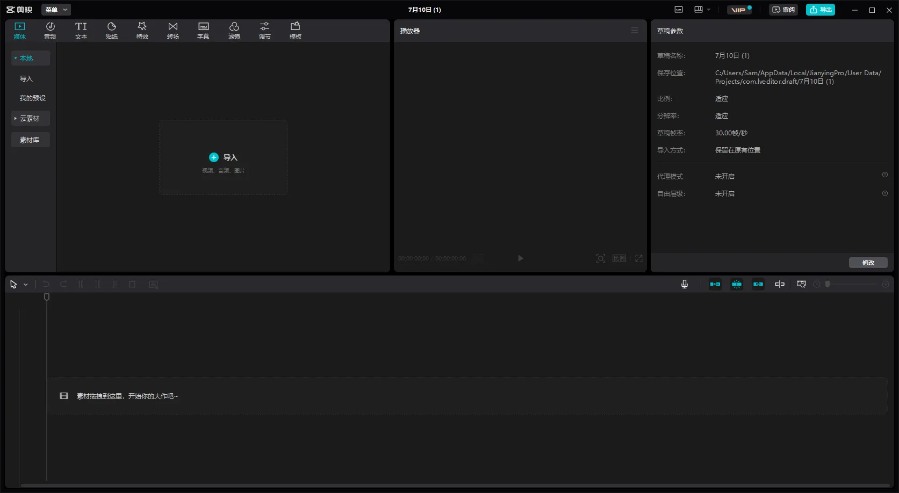The height and width of the screenshot is (493, 899).
Task: Open the 贴纸 (Stickers) panel
Action: (x=112, y=31)
